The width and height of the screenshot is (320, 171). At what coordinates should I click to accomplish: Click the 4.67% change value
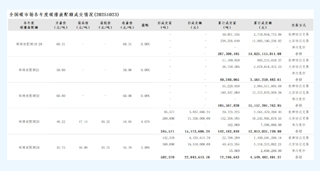pos(145,122)
